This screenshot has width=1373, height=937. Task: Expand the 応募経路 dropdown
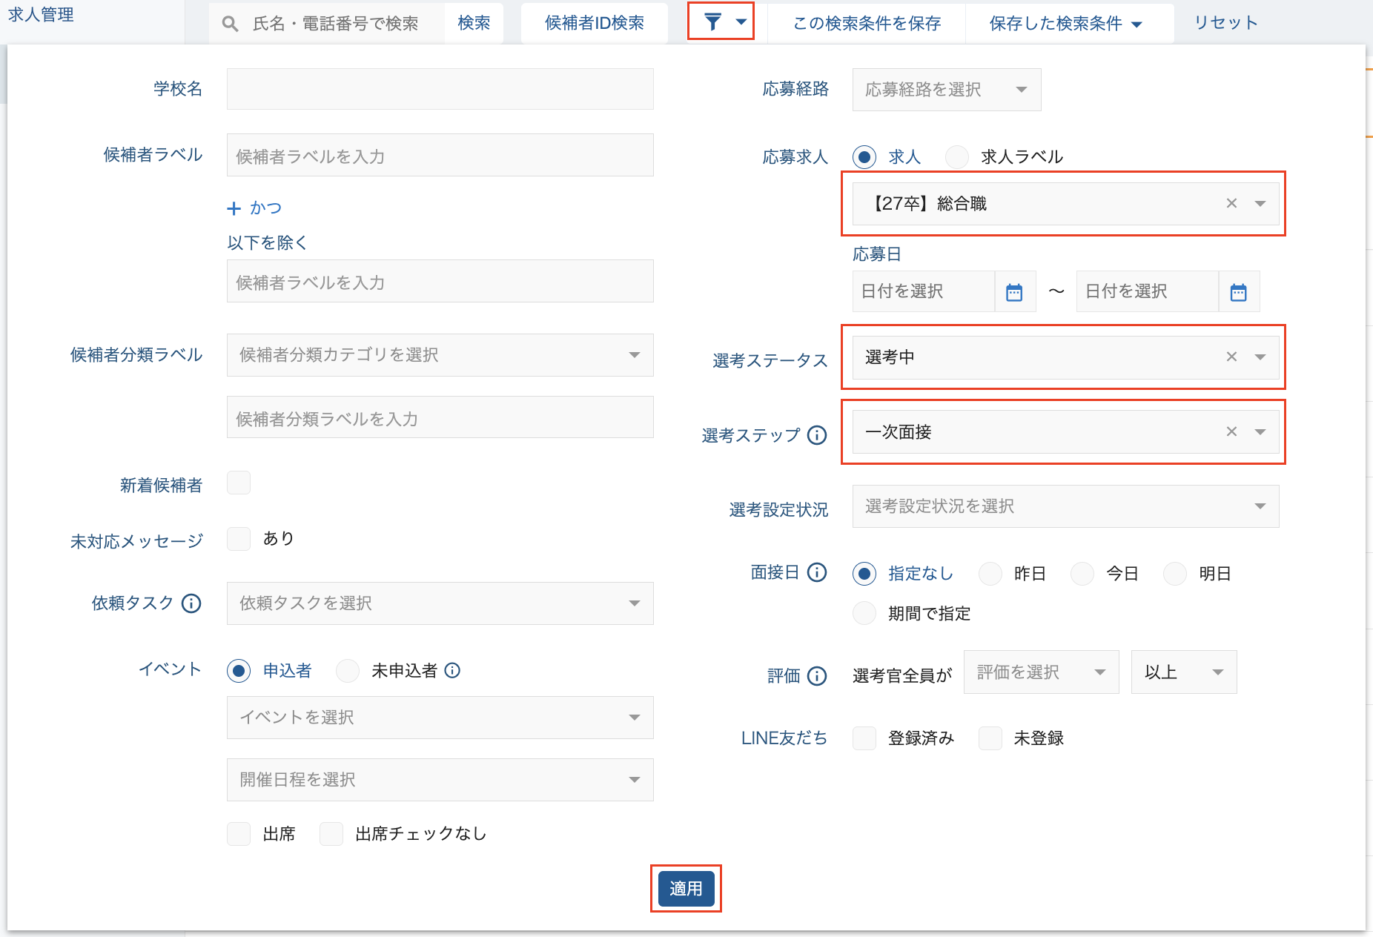946,90
